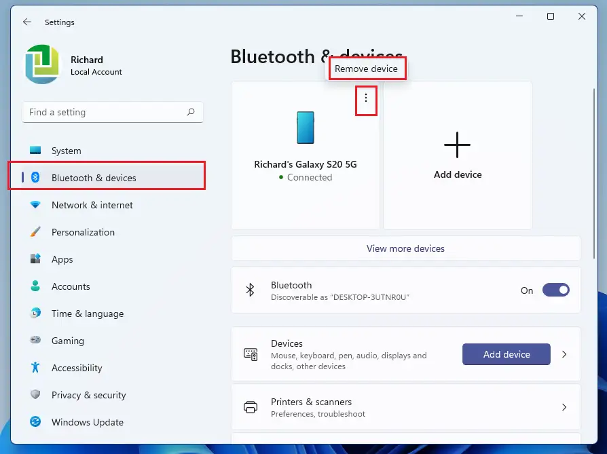Go to Privacy & security settings
This screenshot has height=454, width=607.
[x=113, y=394]
